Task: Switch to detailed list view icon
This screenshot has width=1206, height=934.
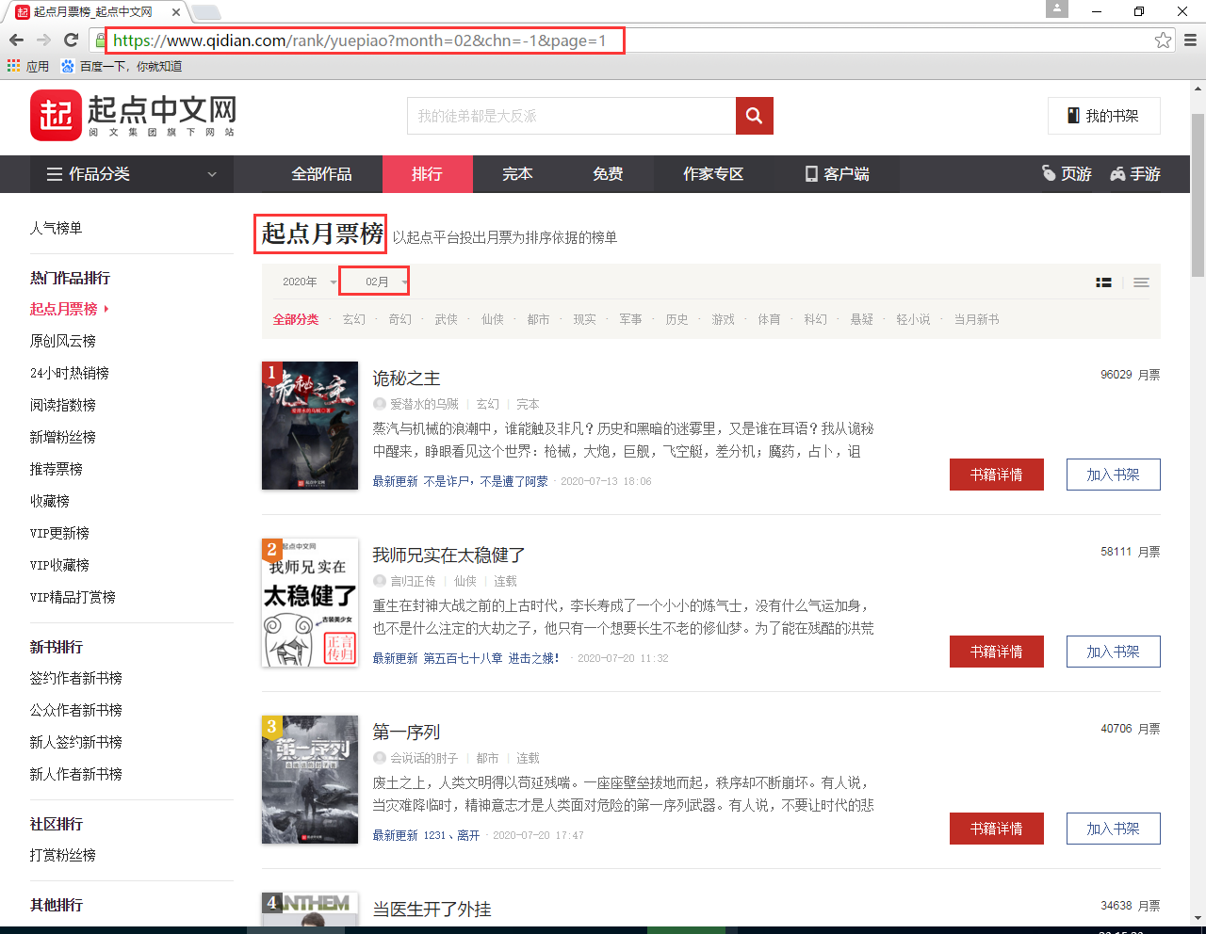Action: click(1103, 282)
